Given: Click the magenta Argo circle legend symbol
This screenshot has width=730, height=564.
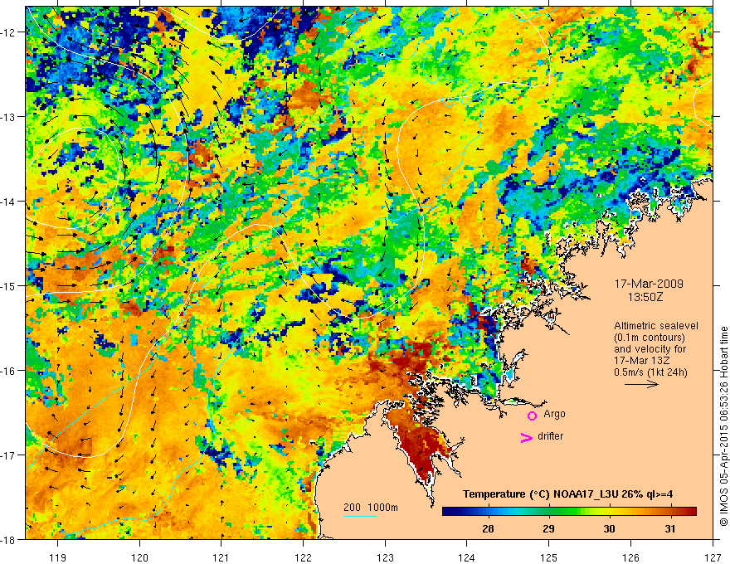Looking at the screenshot, I should click(x=532, y=416).
